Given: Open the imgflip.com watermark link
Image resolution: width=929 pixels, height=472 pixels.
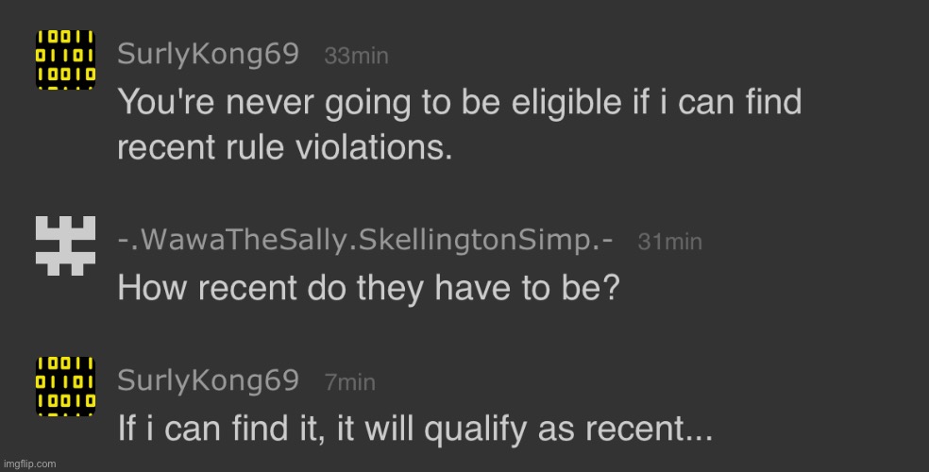Looking at the screenshot, I should click(x=29, y=464).
